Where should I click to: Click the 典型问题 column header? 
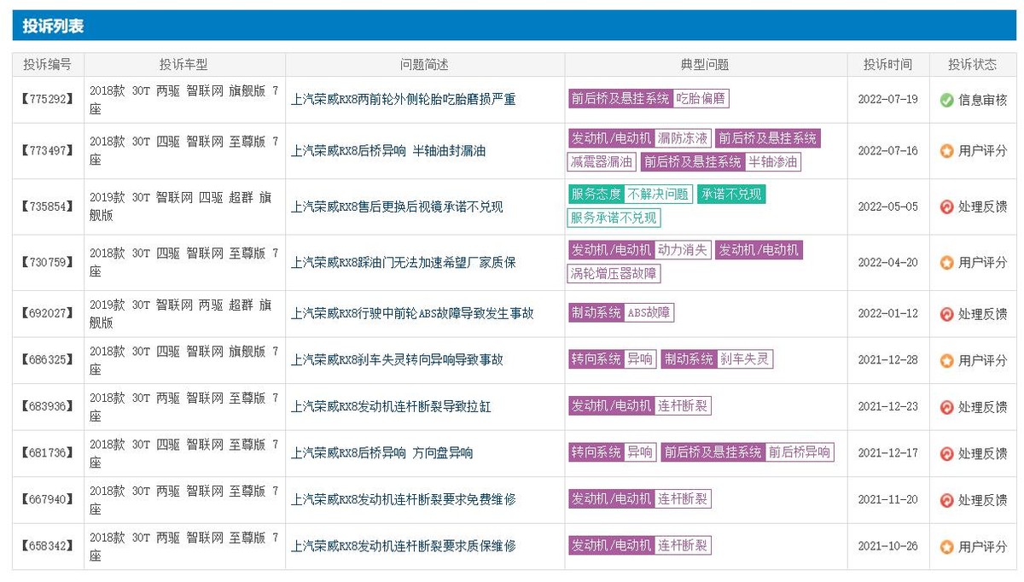click(x=706, y=65)
